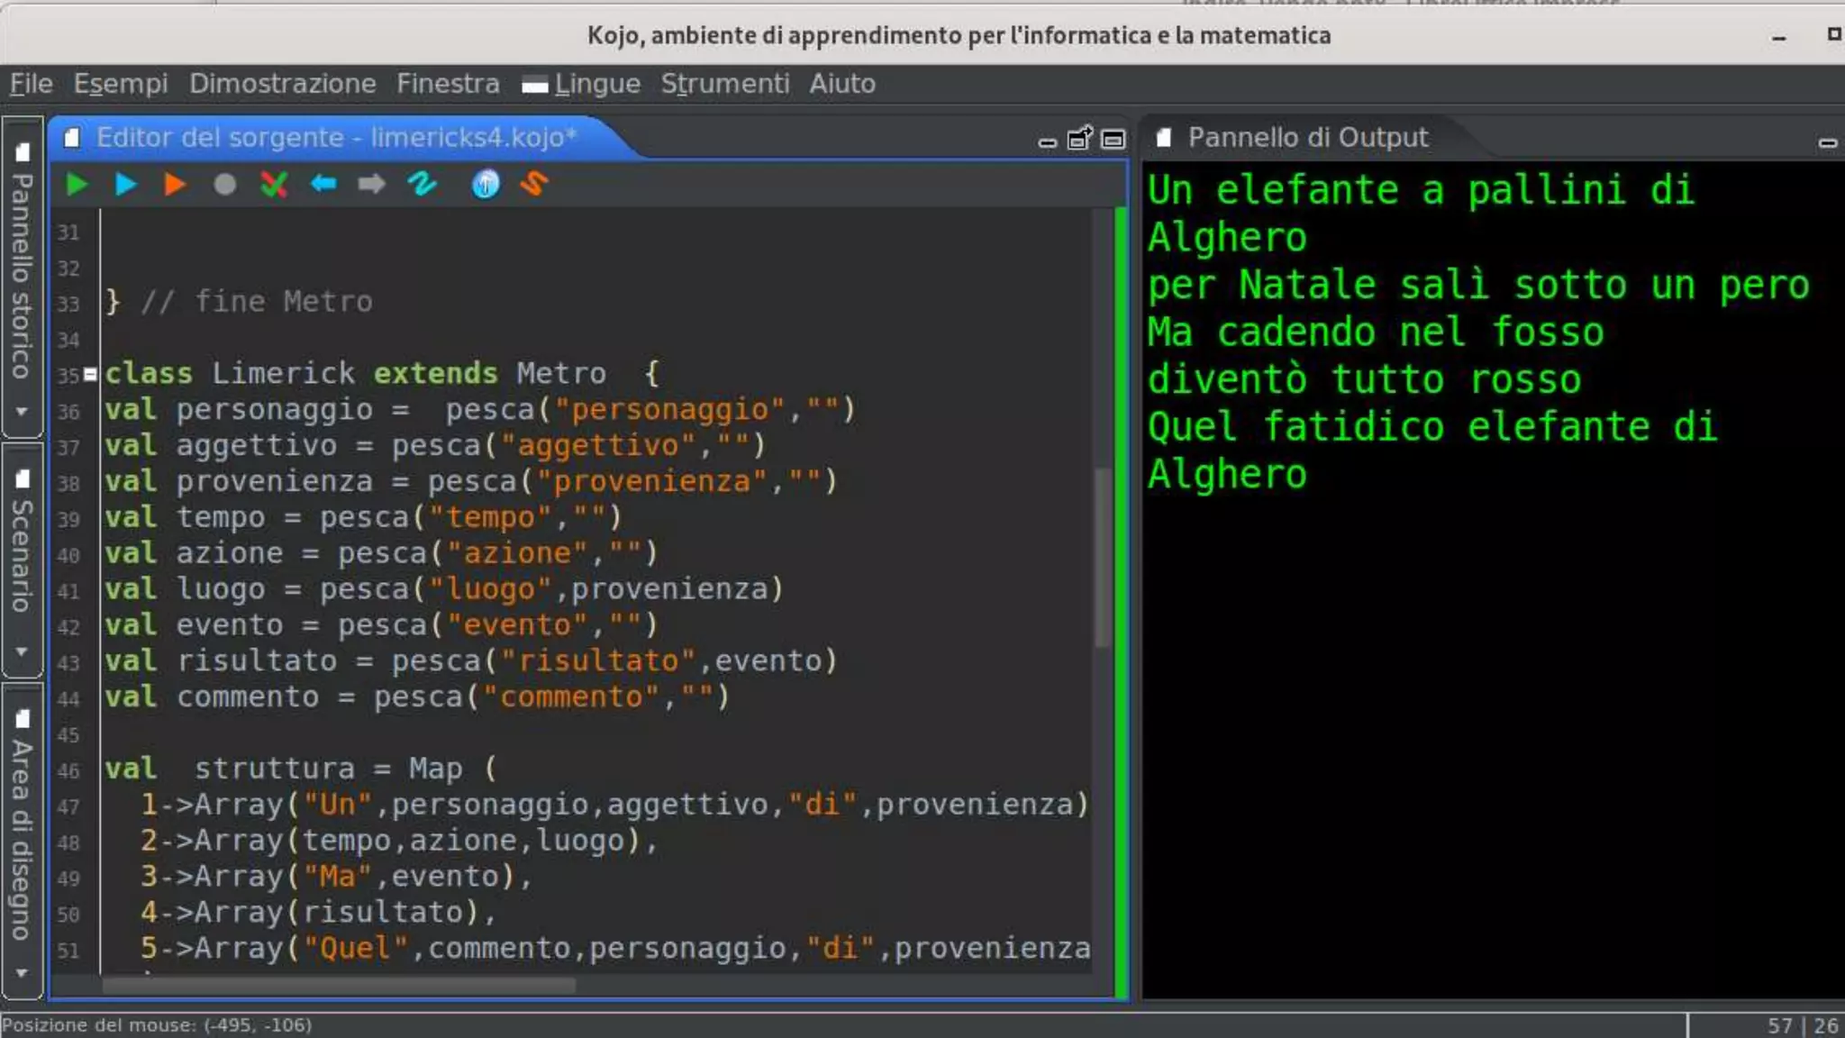
Task: Go to previous history item arrow
Action: click(323, 185)
